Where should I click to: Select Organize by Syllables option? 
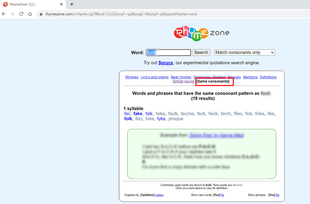point(147,195)
